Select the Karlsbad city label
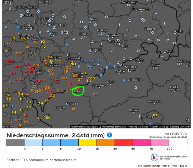 click(72, 104)
